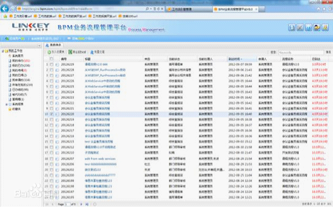The width and height of the screenshot is (333, 207).
Task: Open the address bar search dropdown arrow
Action: tap(151, 9)
